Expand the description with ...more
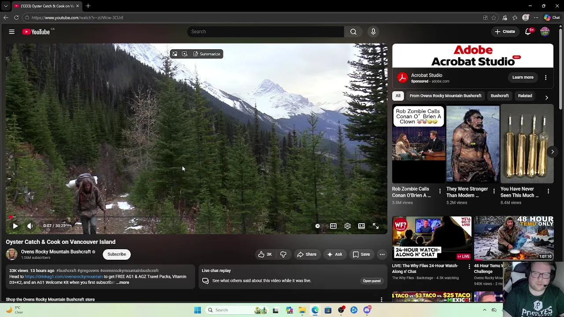The image size is (564, 317). coord(122,283)
